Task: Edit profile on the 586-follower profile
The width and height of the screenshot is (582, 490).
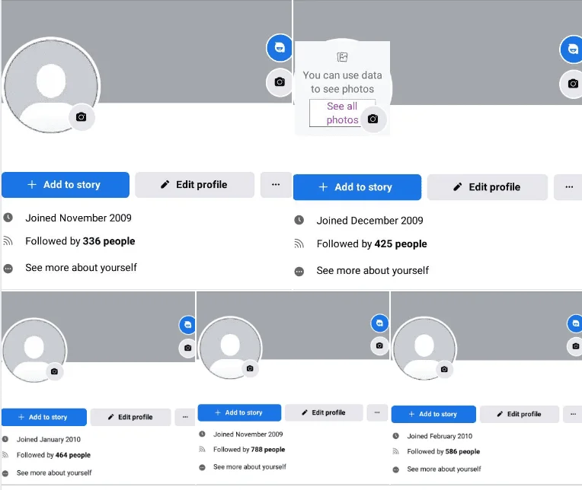Action: pyautogui.click(x=520, y=414)
